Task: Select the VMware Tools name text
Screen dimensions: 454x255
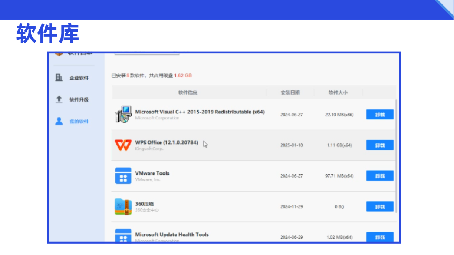Action: [152, 173]
